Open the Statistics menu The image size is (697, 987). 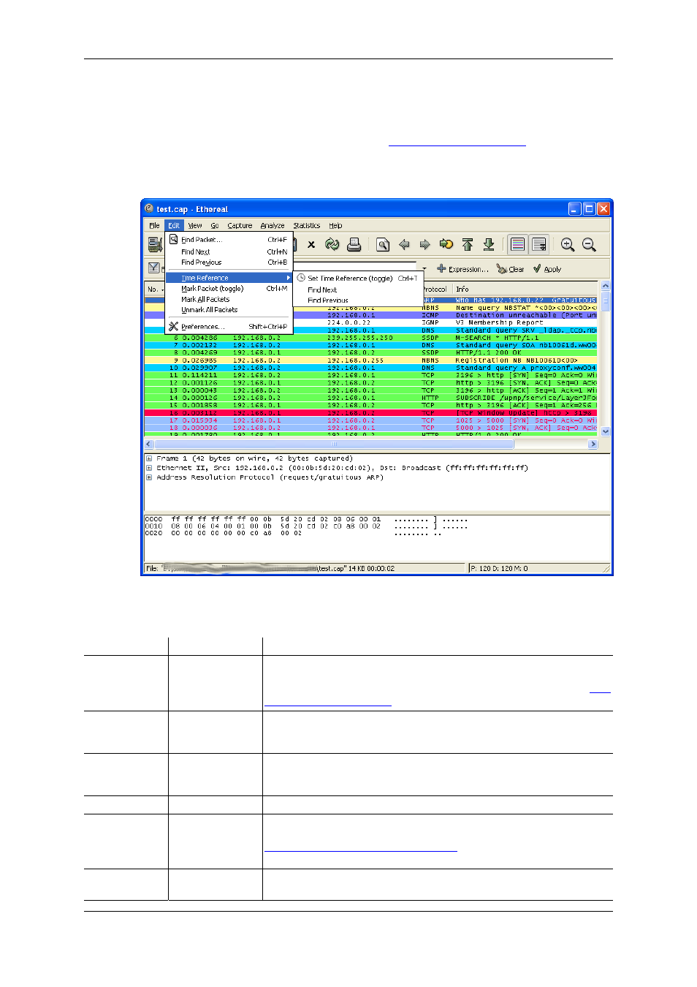point(307,225)
